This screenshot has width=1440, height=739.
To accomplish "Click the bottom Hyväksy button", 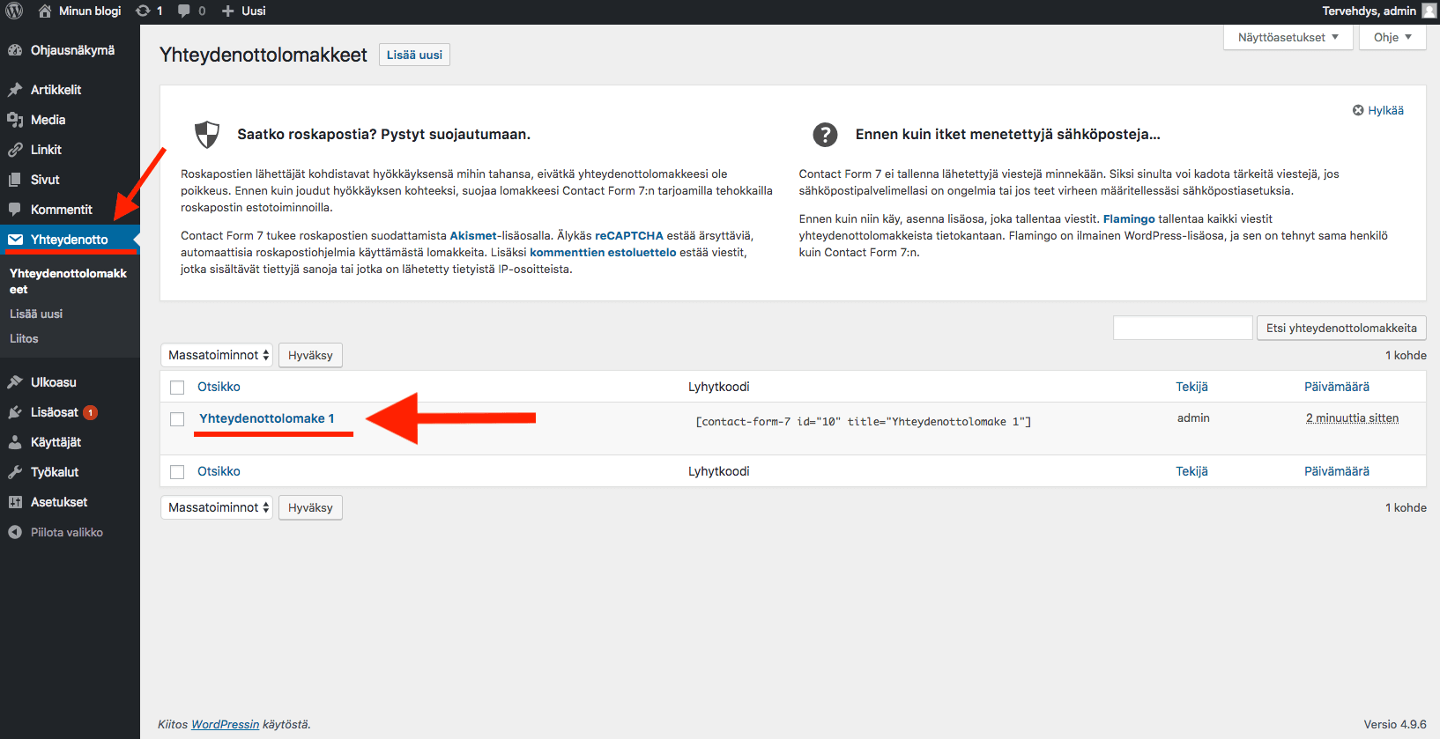I will 310,507.
